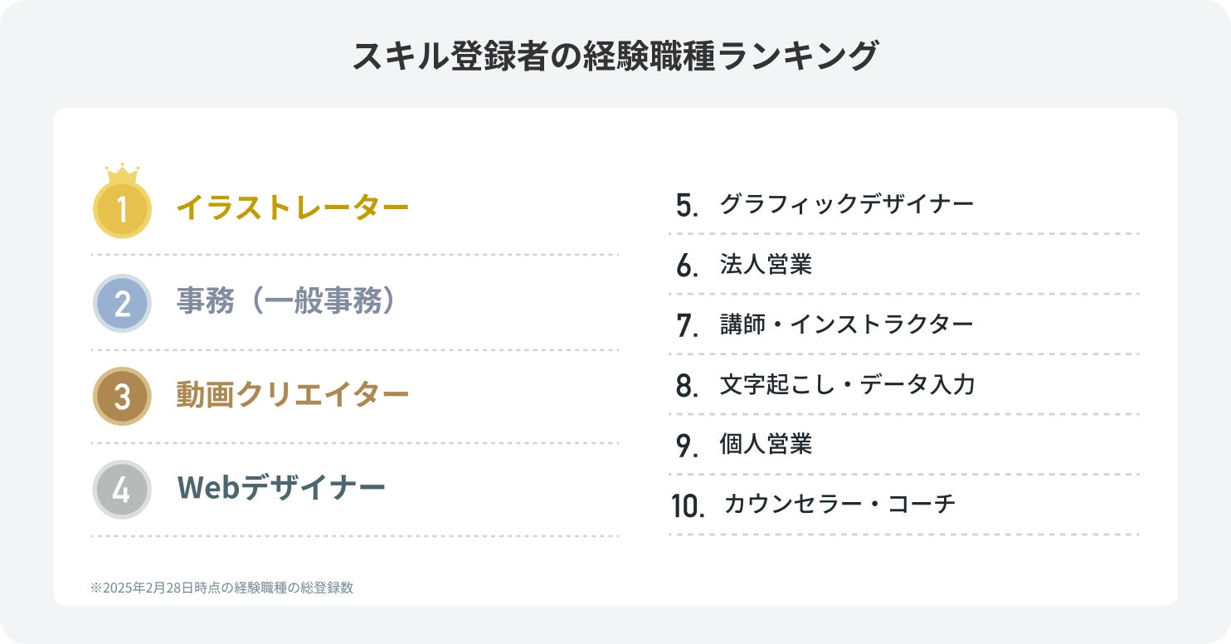Select 法人営業 in the ranking
The height and width of the screenshot is (644, 1231).
(x=766, y=265)
